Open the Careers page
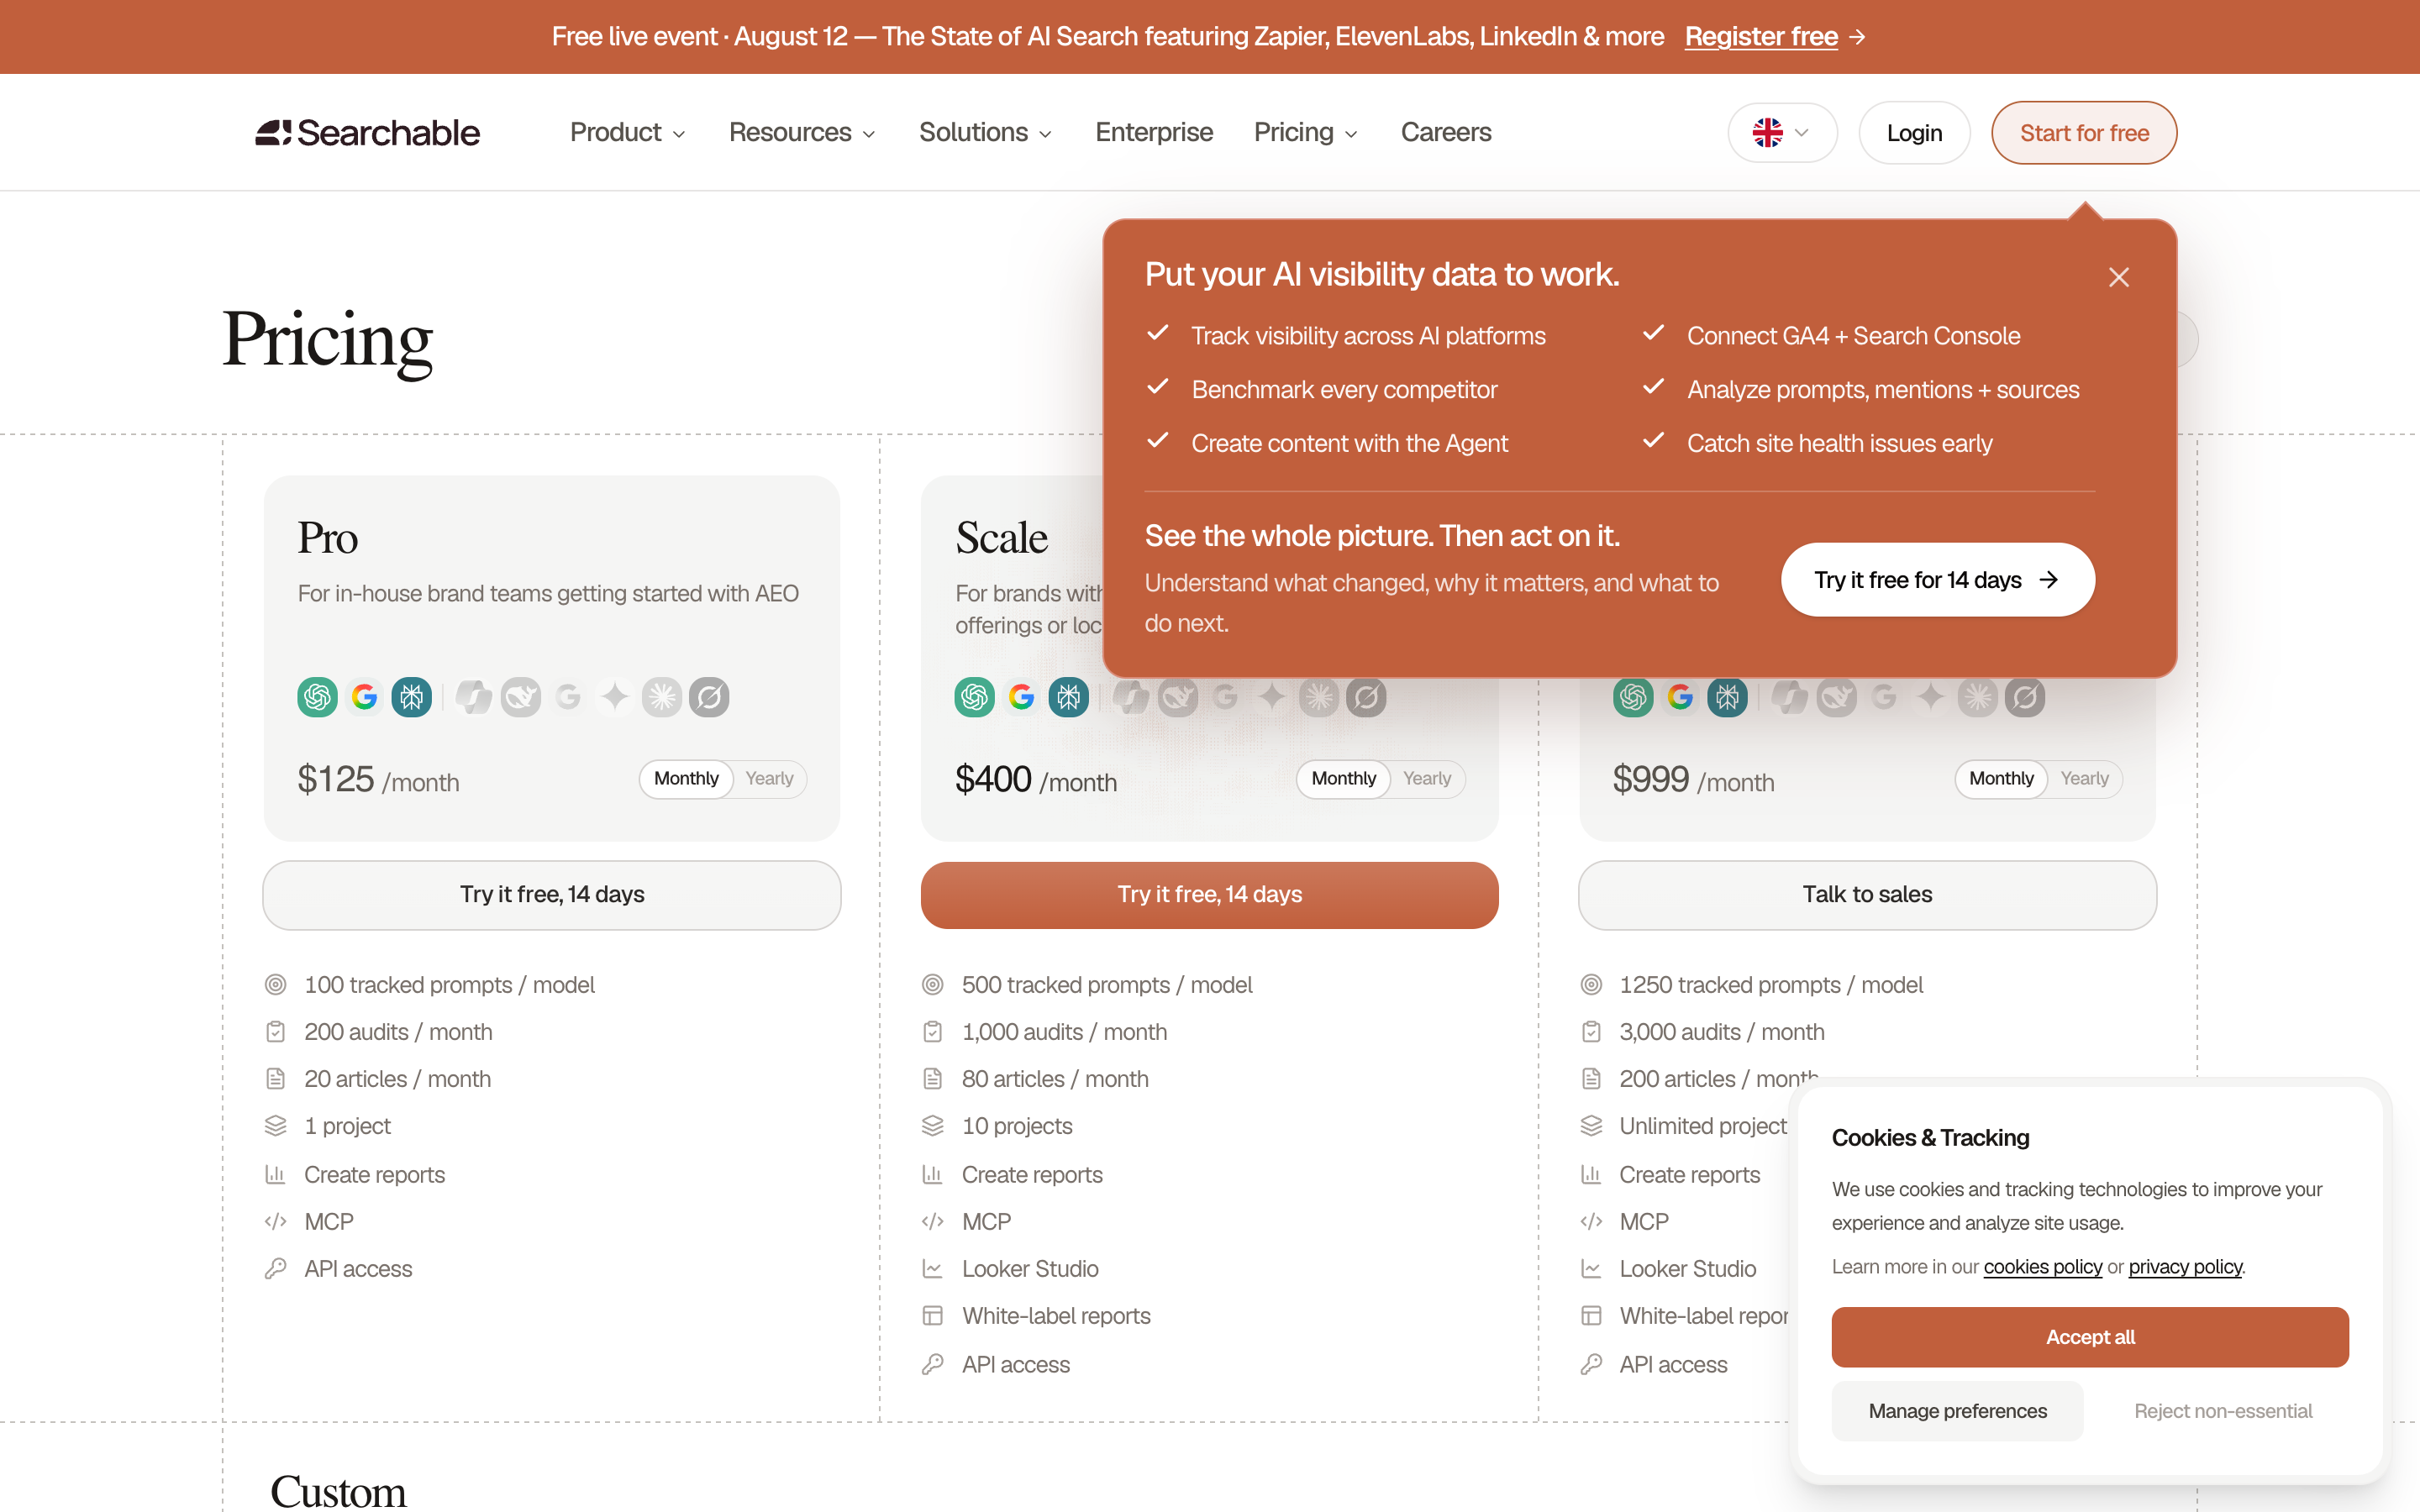Viewport: 2420px width, 1512px height. [x=1446, y=133]
